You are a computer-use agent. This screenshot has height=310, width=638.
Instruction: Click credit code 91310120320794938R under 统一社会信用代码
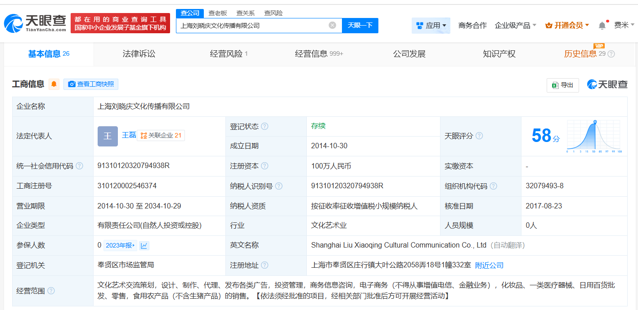(x=133, y=166)
